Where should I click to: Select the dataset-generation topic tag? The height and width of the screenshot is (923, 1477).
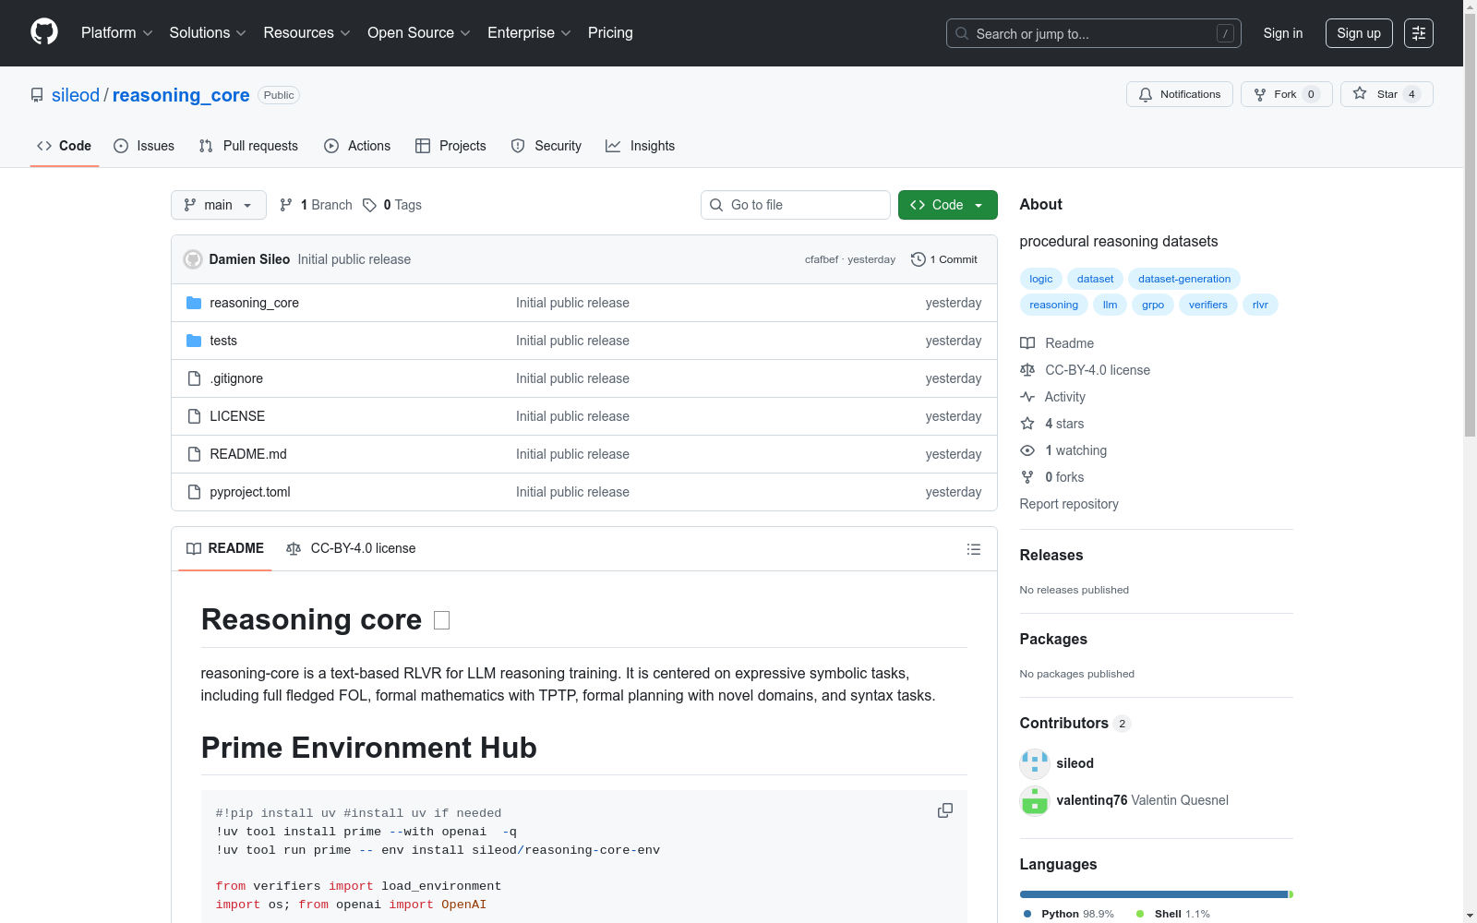[x=1184, y=279]
